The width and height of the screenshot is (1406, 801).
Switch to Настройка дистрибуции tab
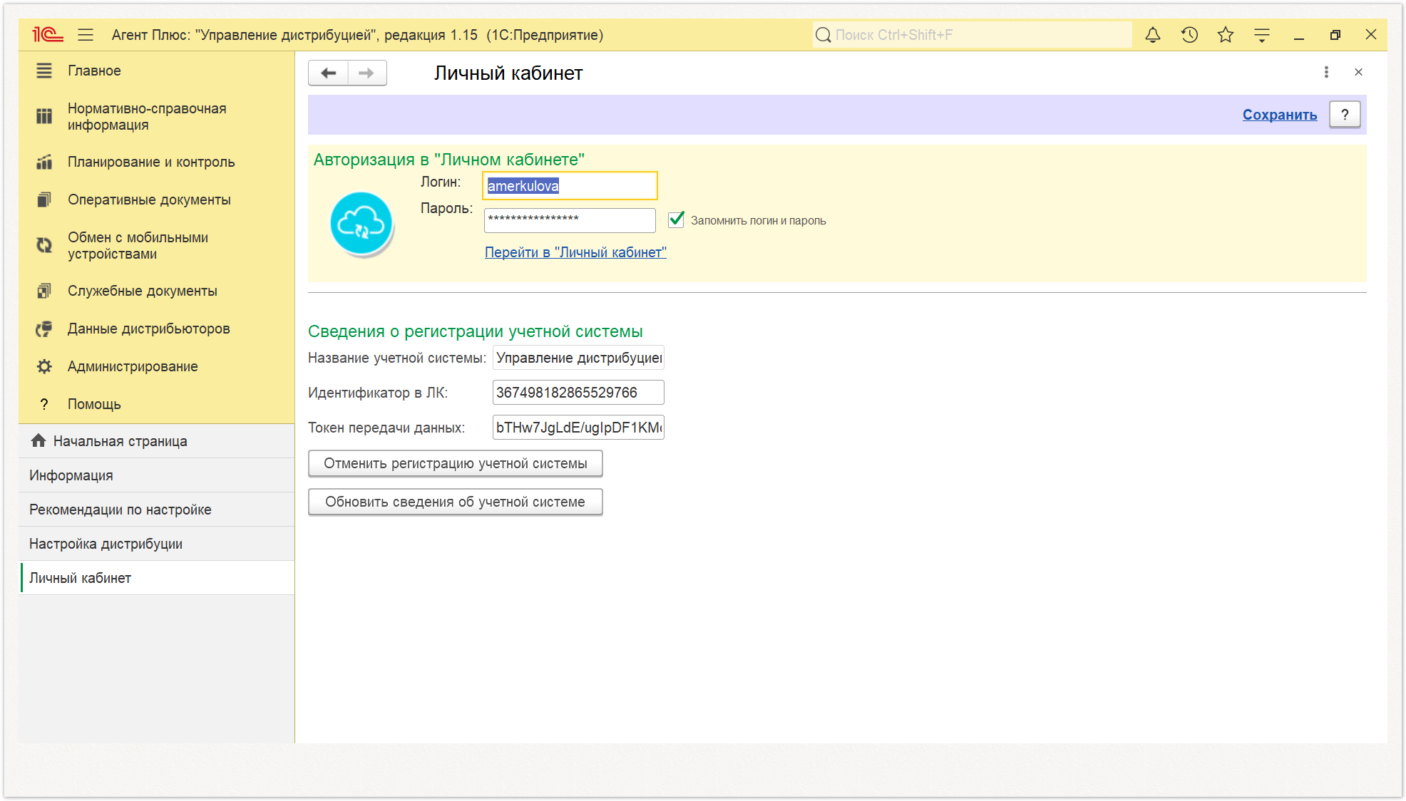(157, 544)
